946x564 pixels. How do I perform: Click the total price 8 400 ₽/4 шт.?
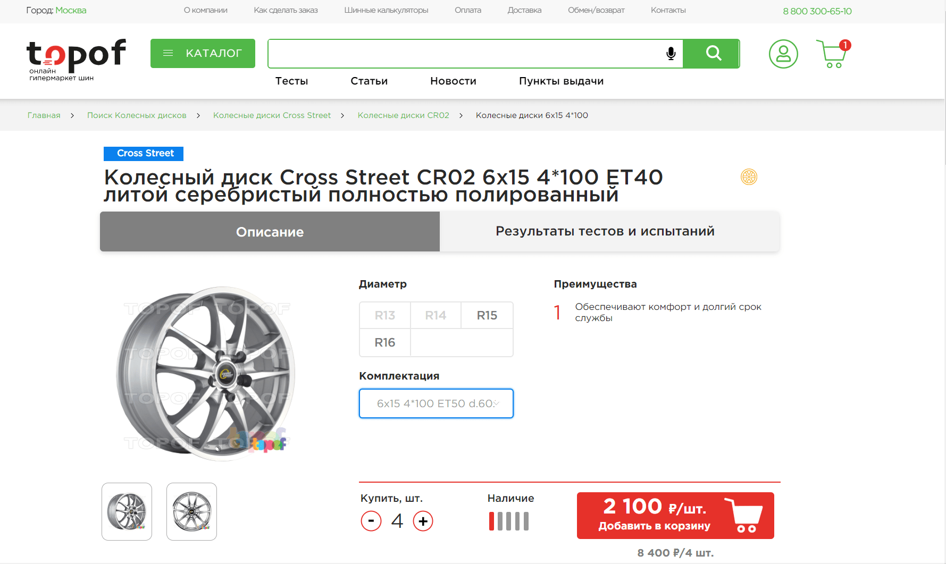(x=675, y=553)
